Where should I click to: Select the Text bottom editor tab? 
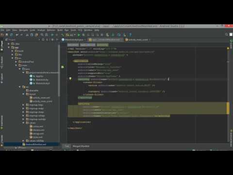[67, 146]
